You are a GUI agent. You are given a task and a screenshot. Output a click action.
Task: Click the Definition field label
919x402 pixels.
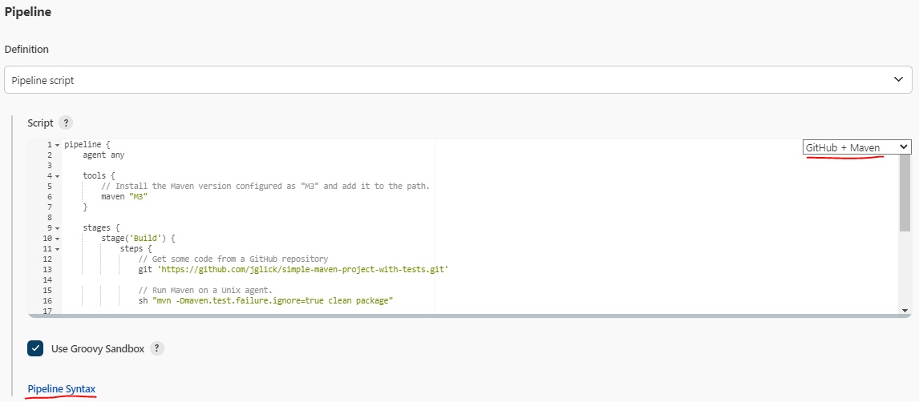pos(26,49)
